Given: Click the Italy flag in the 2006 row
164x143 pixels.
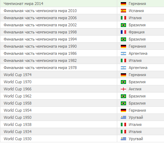Looking at the screenshot, I should coord(123,18).
